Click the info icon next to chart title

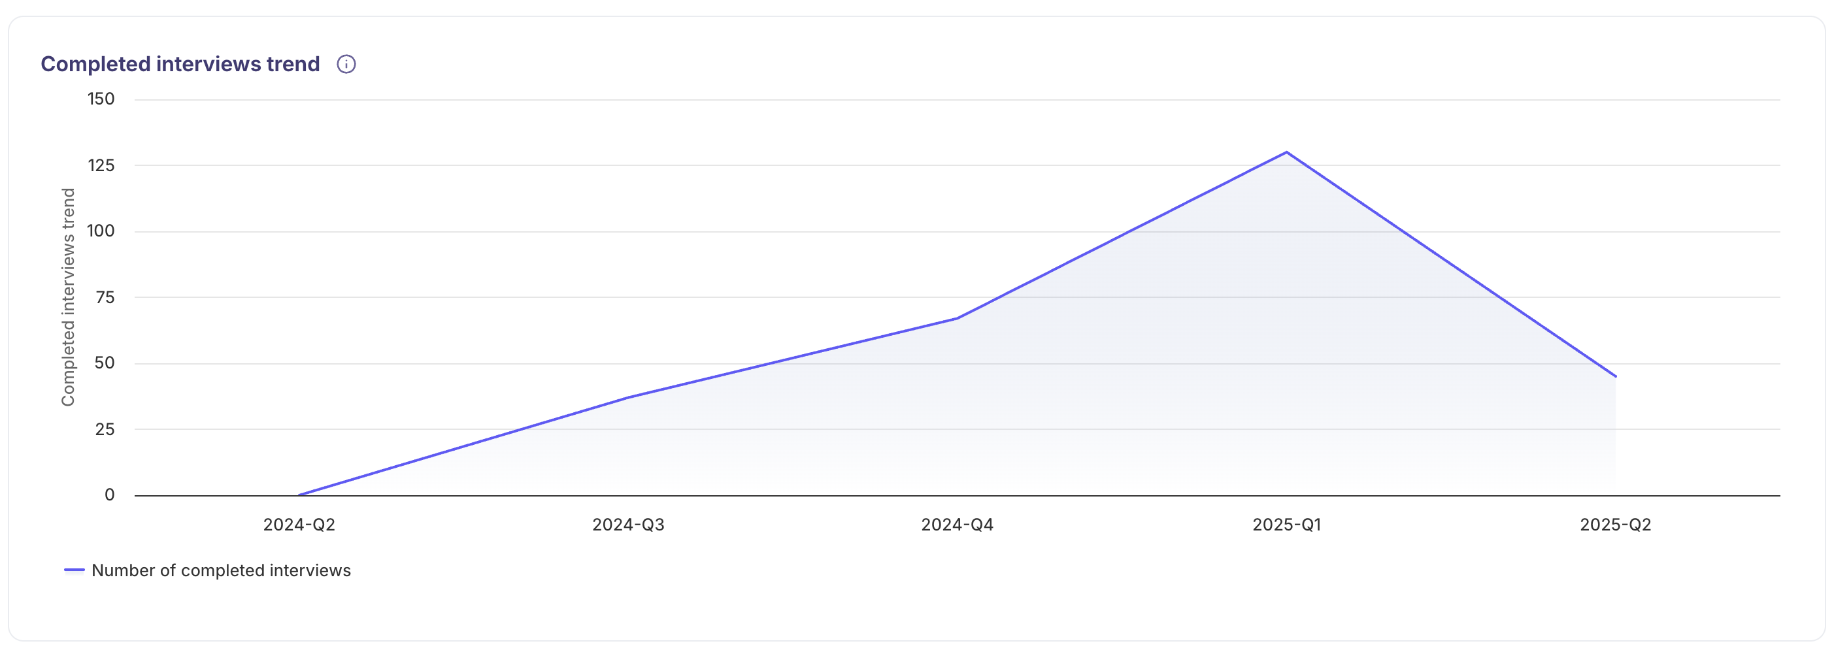pos(346,64)
